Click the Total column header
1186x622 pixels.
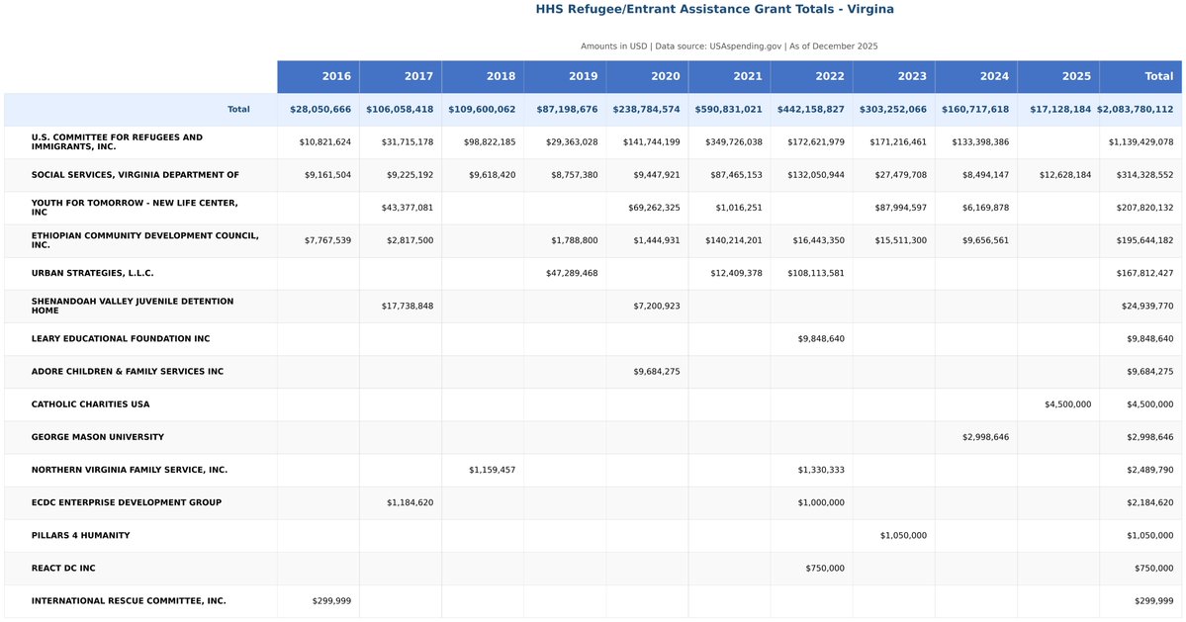tap(1140, 76)
